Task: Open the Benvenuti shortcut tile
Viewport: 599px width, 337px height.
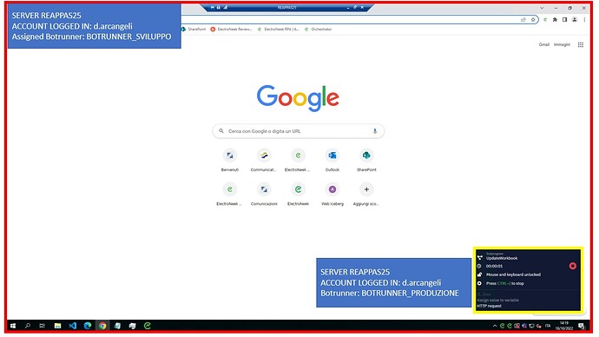Action: click(x=229, y=161)
